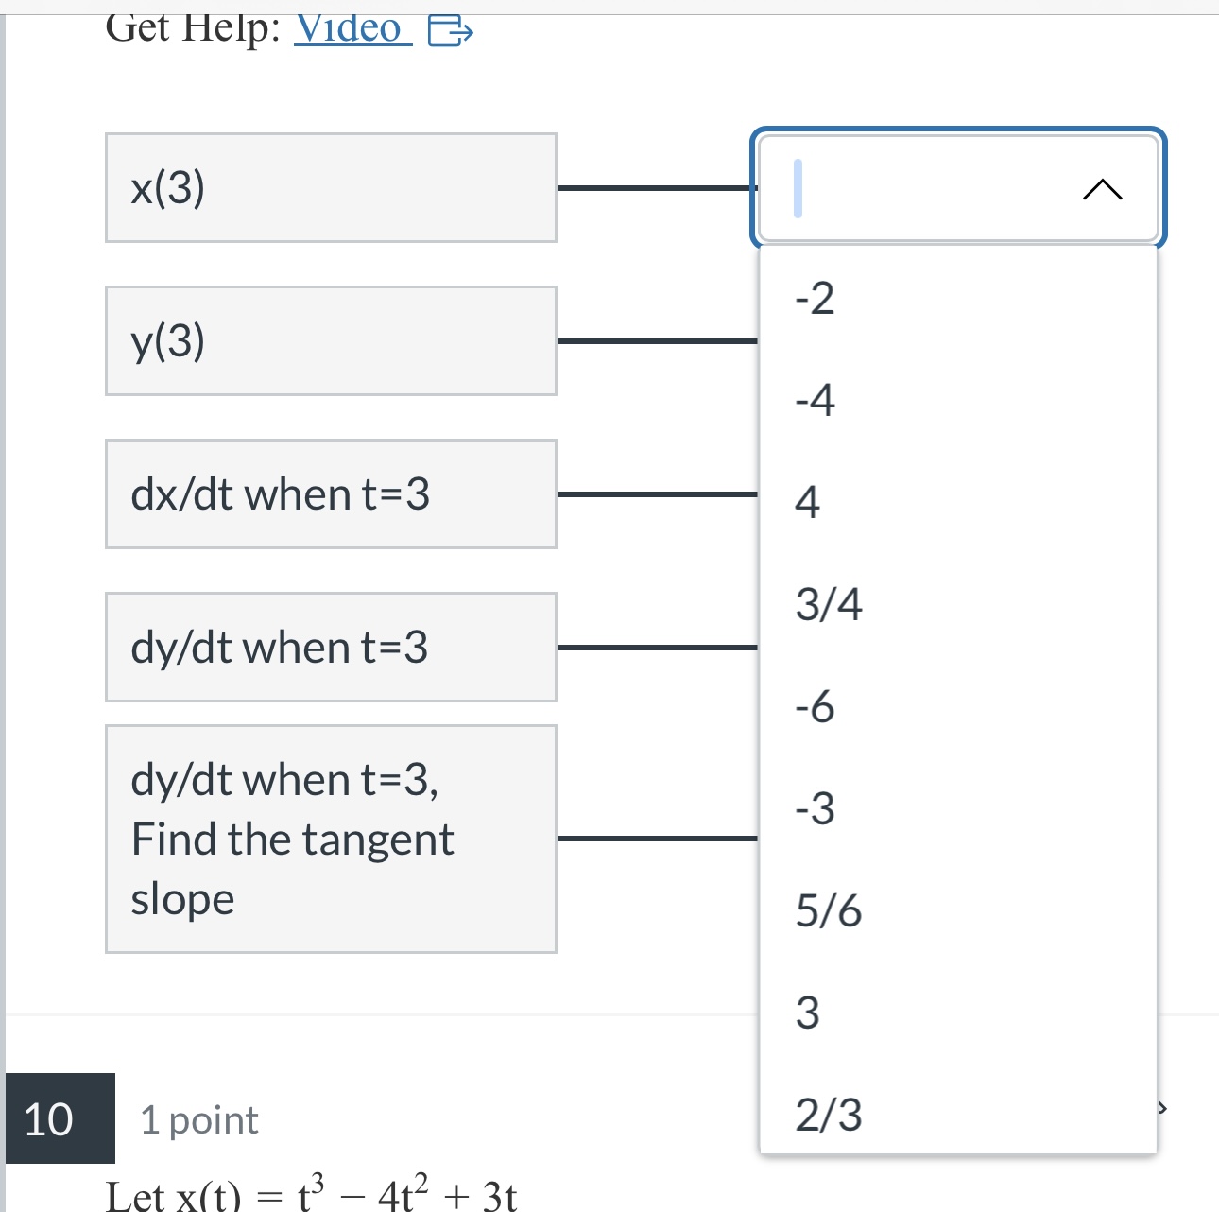Choose 3/4 in the dropdown options
The width and height of the screenshot is (1219, 1212).
click(830, 606)
